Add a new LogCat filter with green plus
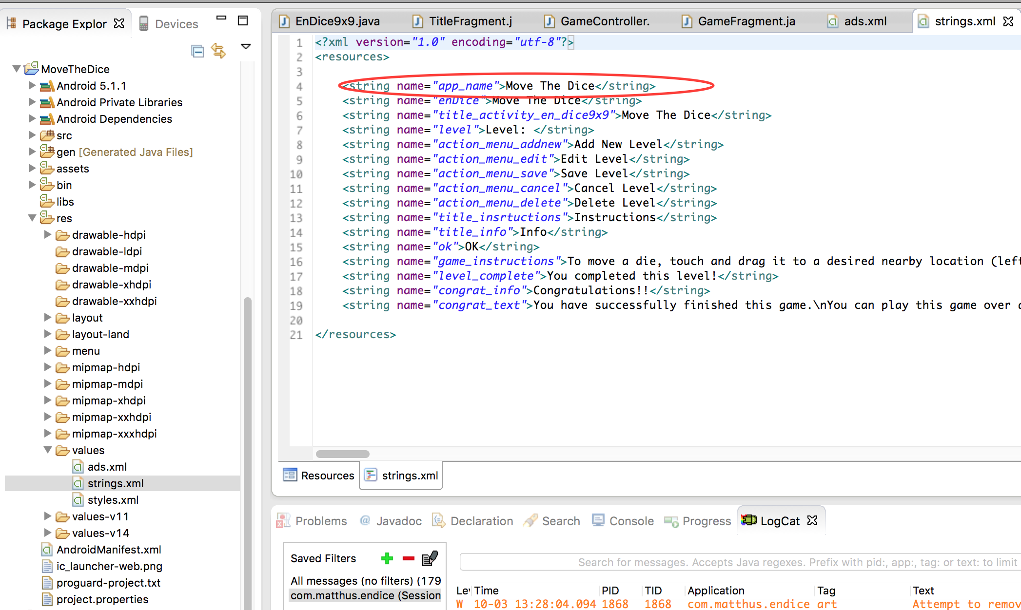Image resolution: width=1021 pixels, height=610 pixels. pyautogui.click(x=387, y=558)
